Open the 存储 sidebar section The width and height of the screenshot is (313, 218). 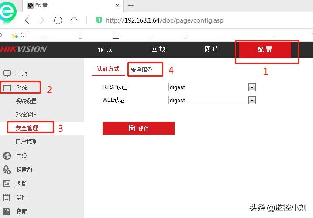click(x=21, y=211)
